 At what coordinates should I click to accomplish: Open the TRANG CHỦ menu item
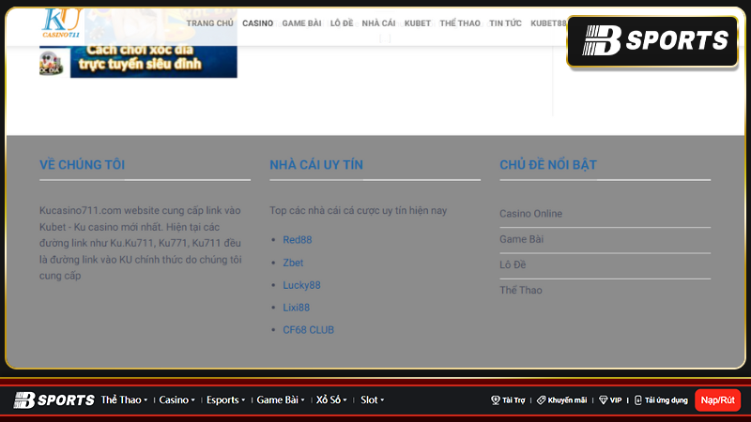coord(209,23)
